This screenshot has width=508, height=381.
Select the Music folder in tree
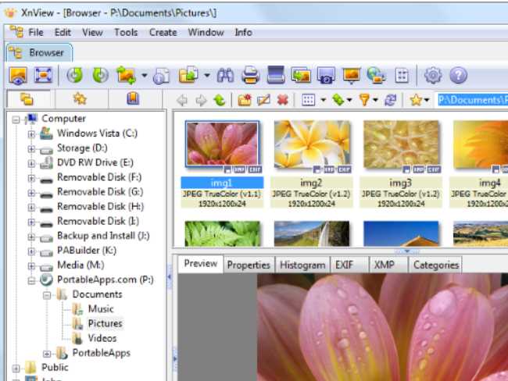pos(101,309)
